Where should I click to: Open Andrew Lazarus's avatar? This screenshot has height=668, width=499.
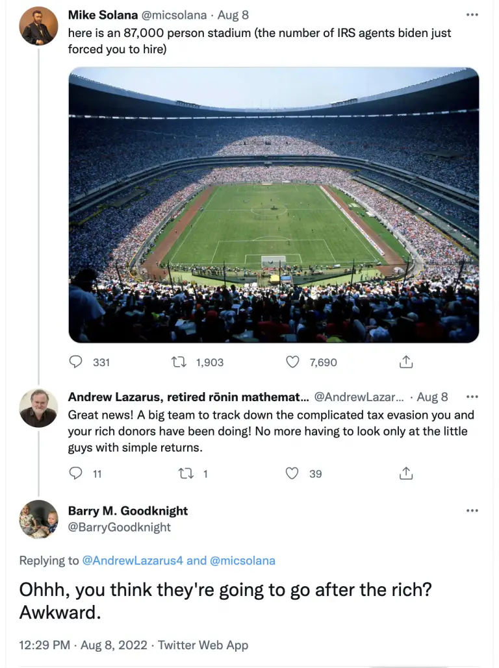point(38,408)
